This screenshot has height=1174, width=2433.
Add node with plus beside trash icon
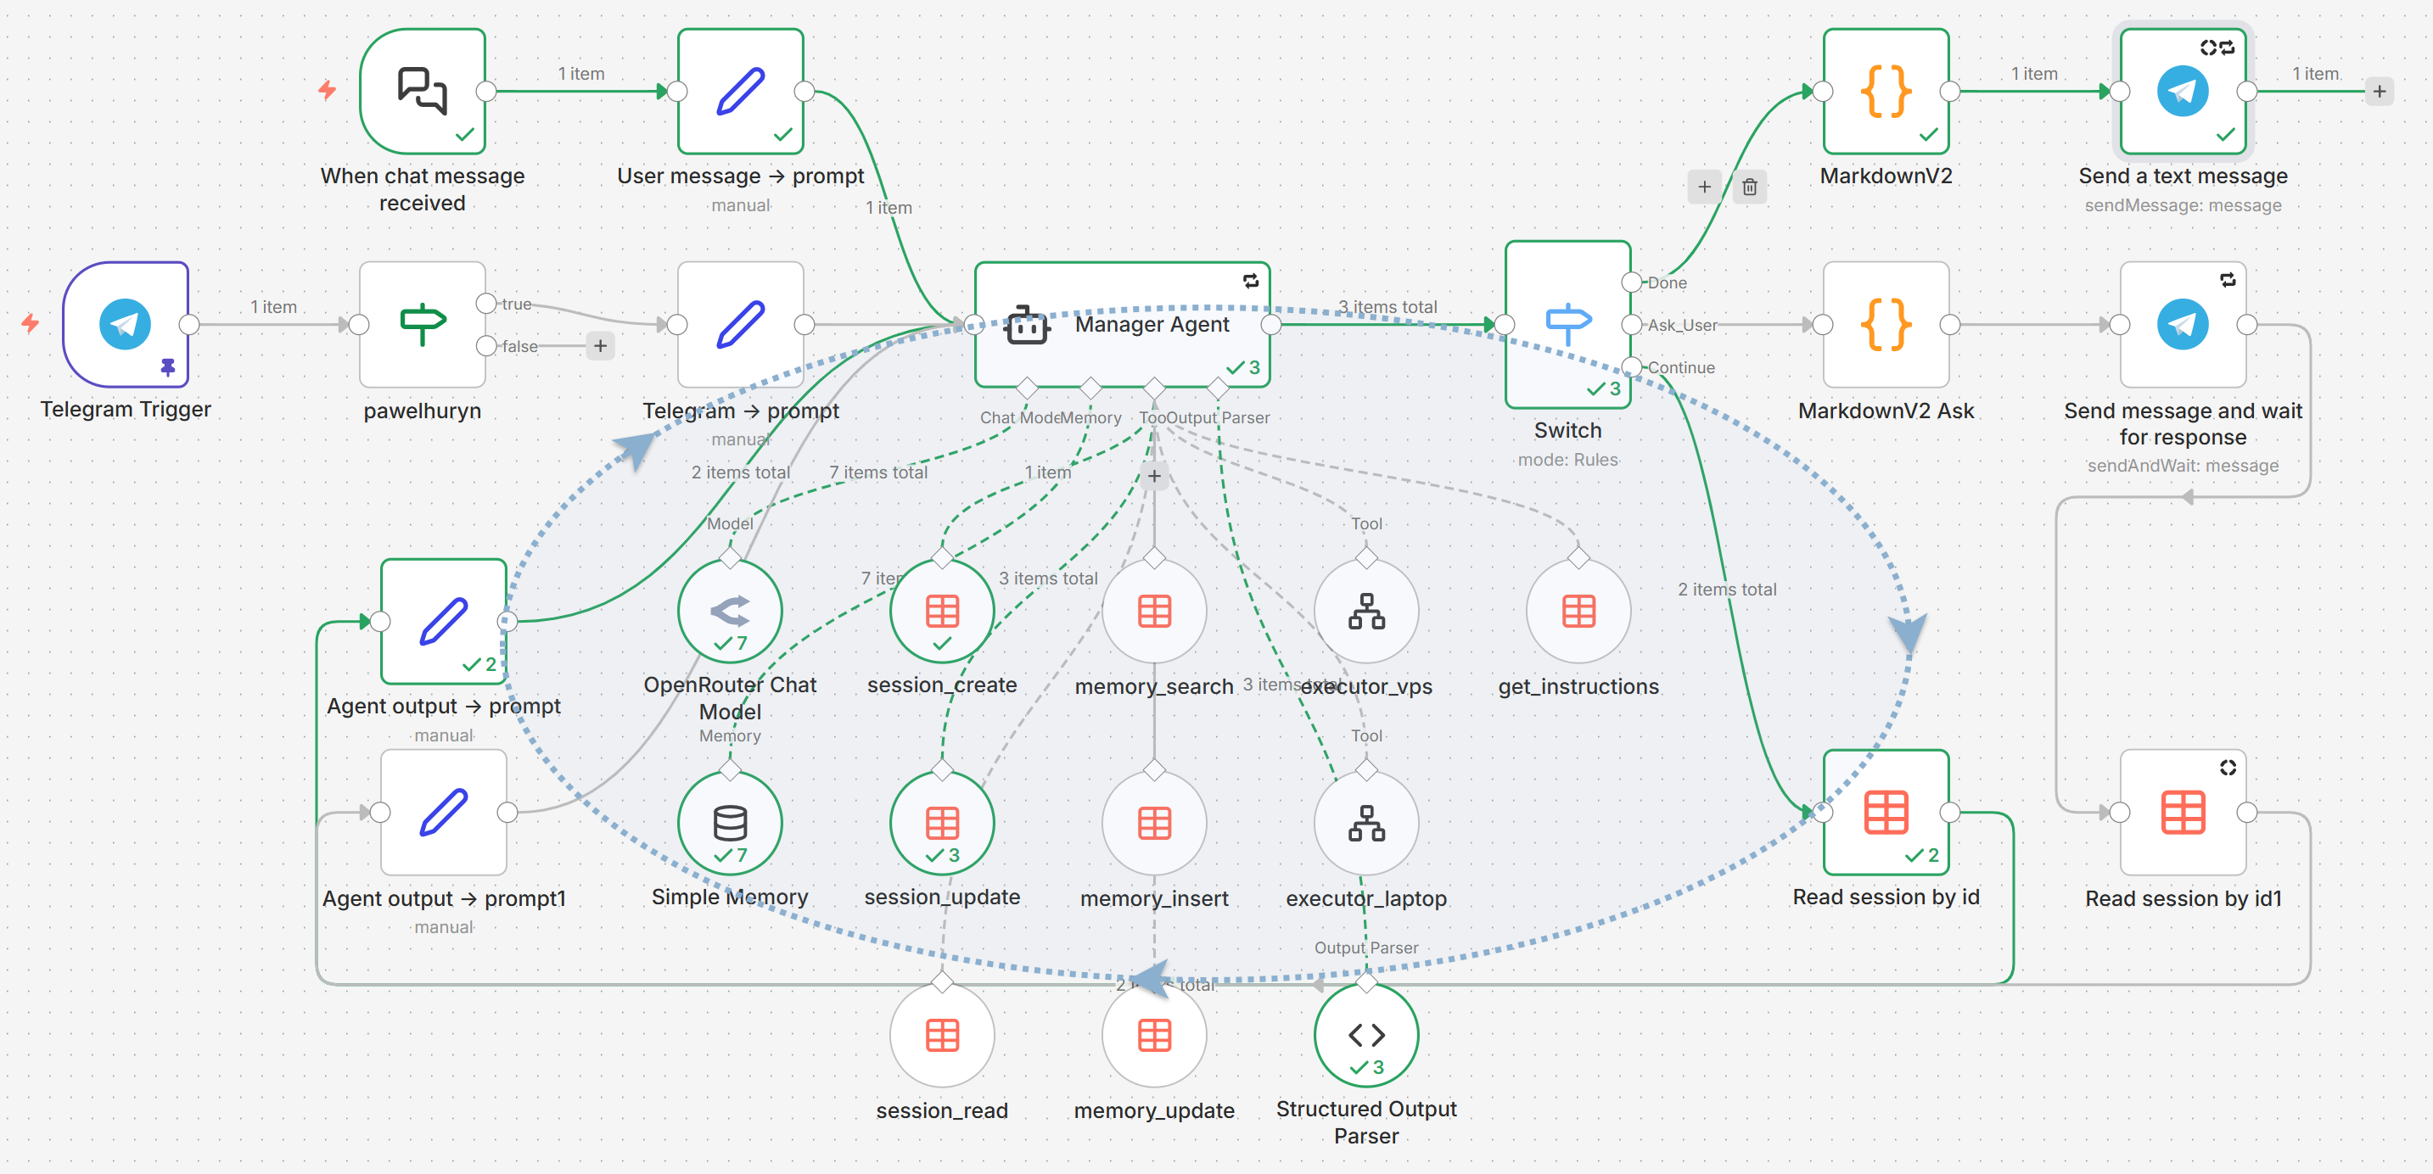point(1704,187)
